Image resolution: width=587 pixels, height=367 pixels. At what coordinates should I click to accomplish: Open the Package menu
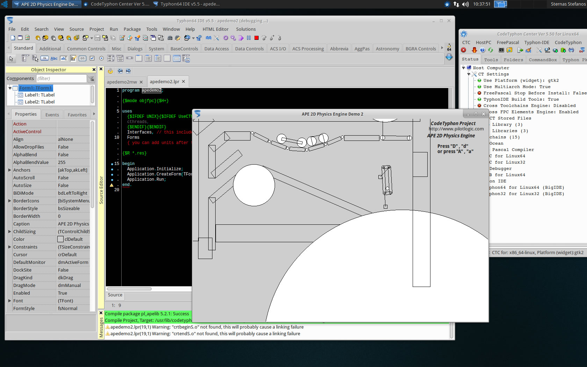[x=132, y=29]
